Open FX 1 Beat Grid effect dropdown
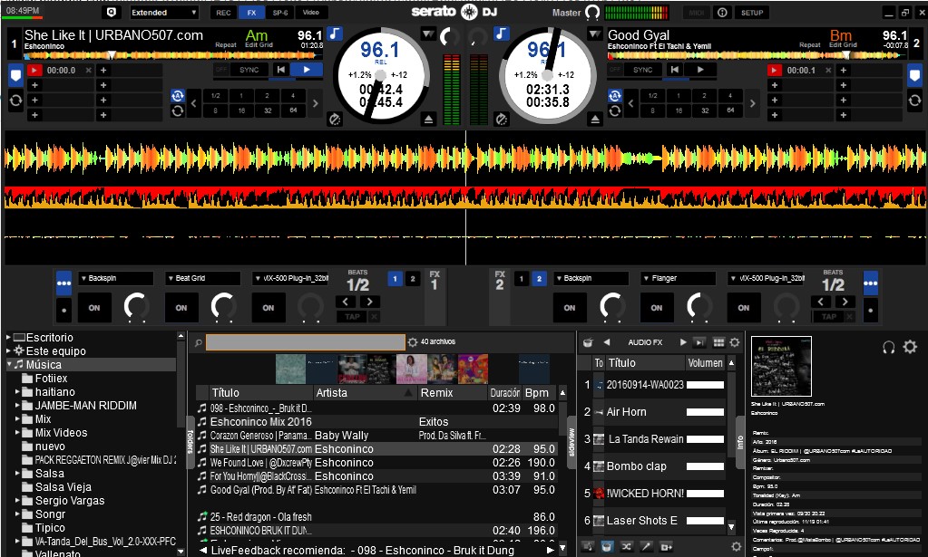This screenshot has width=928, height=557. coord(203,278)
